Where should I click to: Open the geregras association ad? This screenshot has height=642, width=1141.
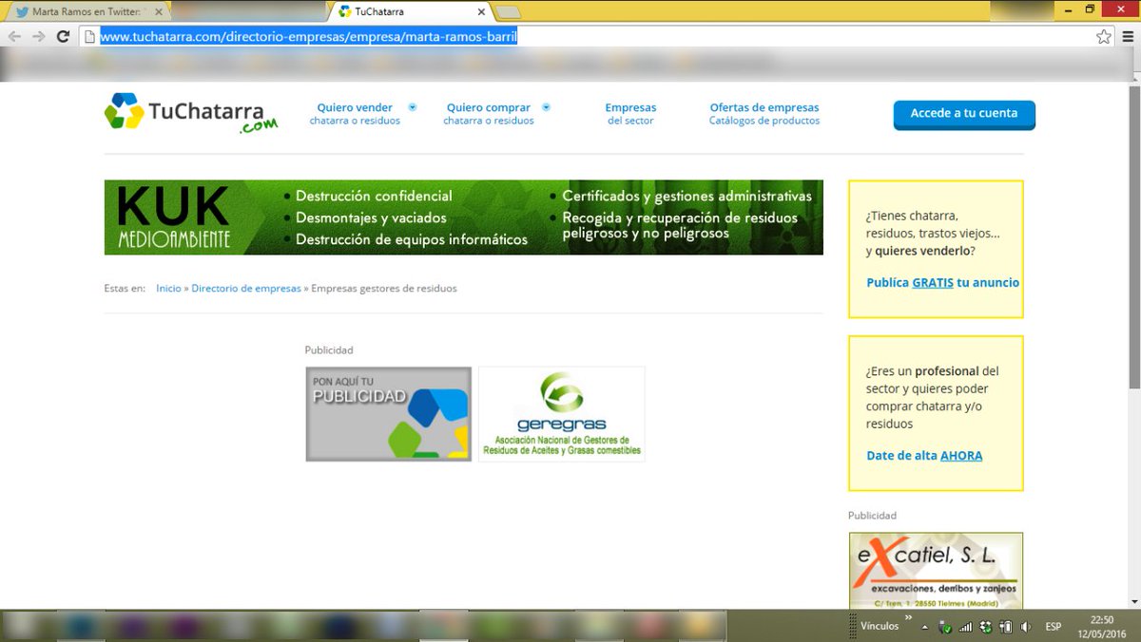562,414
